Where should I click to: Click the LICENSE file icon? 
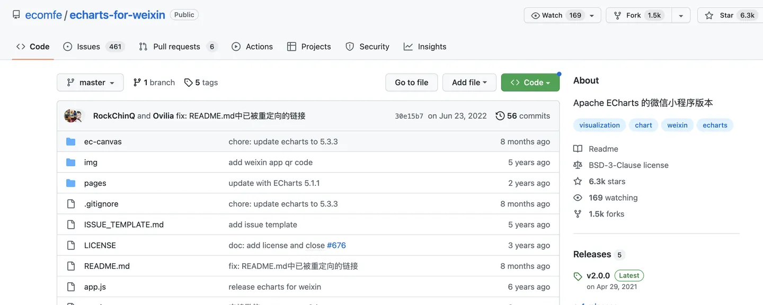[x=70, y=245]
